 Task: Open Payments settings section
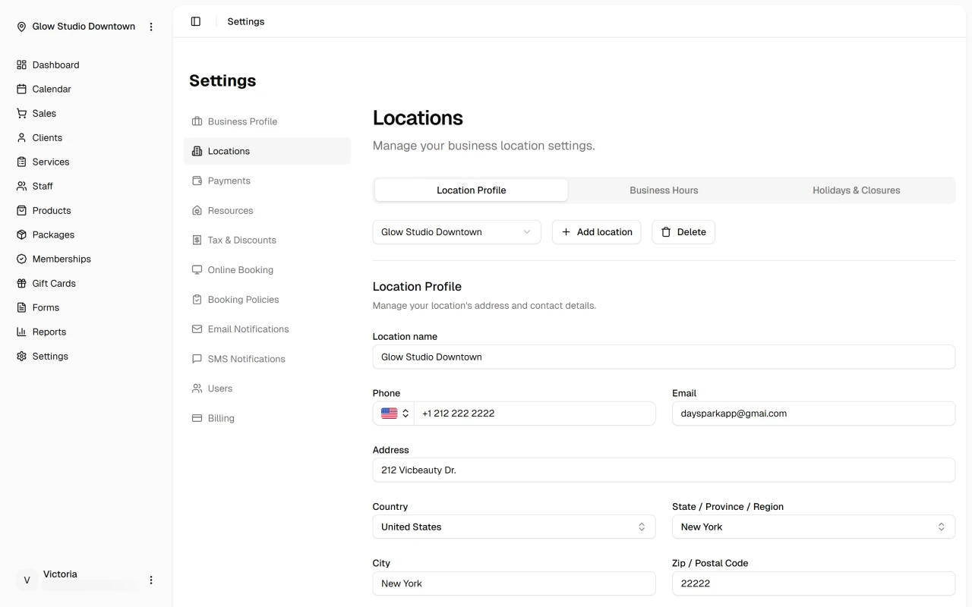click(x=267, y=181)
